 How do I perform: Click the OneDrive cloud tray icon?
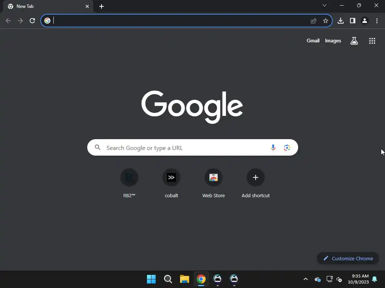(317, 279)
